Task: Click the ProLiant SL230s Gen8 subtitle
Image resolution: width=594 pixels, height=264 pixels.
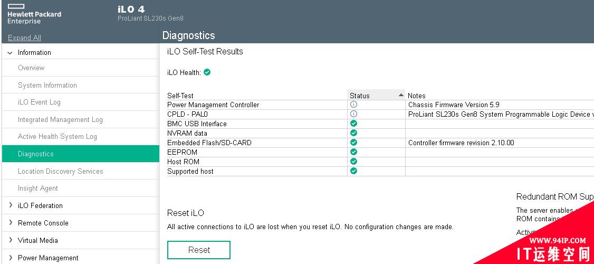Action: click(150, 18)
